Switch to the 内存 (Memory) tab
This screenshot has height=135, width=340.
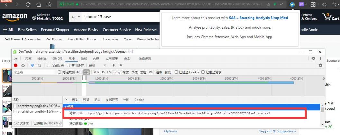(96, 59)
